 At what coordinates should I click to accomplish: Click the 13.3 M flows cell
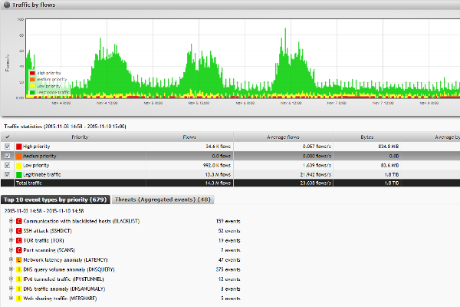tap(218, 175)
